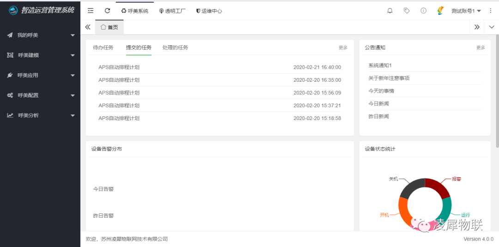
Task: Open the vertical three-dot more menu
Action: click(x=490, y=11)
